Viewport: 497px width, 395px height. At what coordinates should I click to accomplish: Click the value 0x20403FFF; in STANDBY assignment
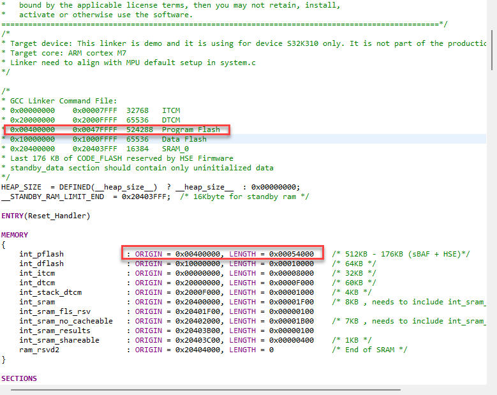pos(146,197)
